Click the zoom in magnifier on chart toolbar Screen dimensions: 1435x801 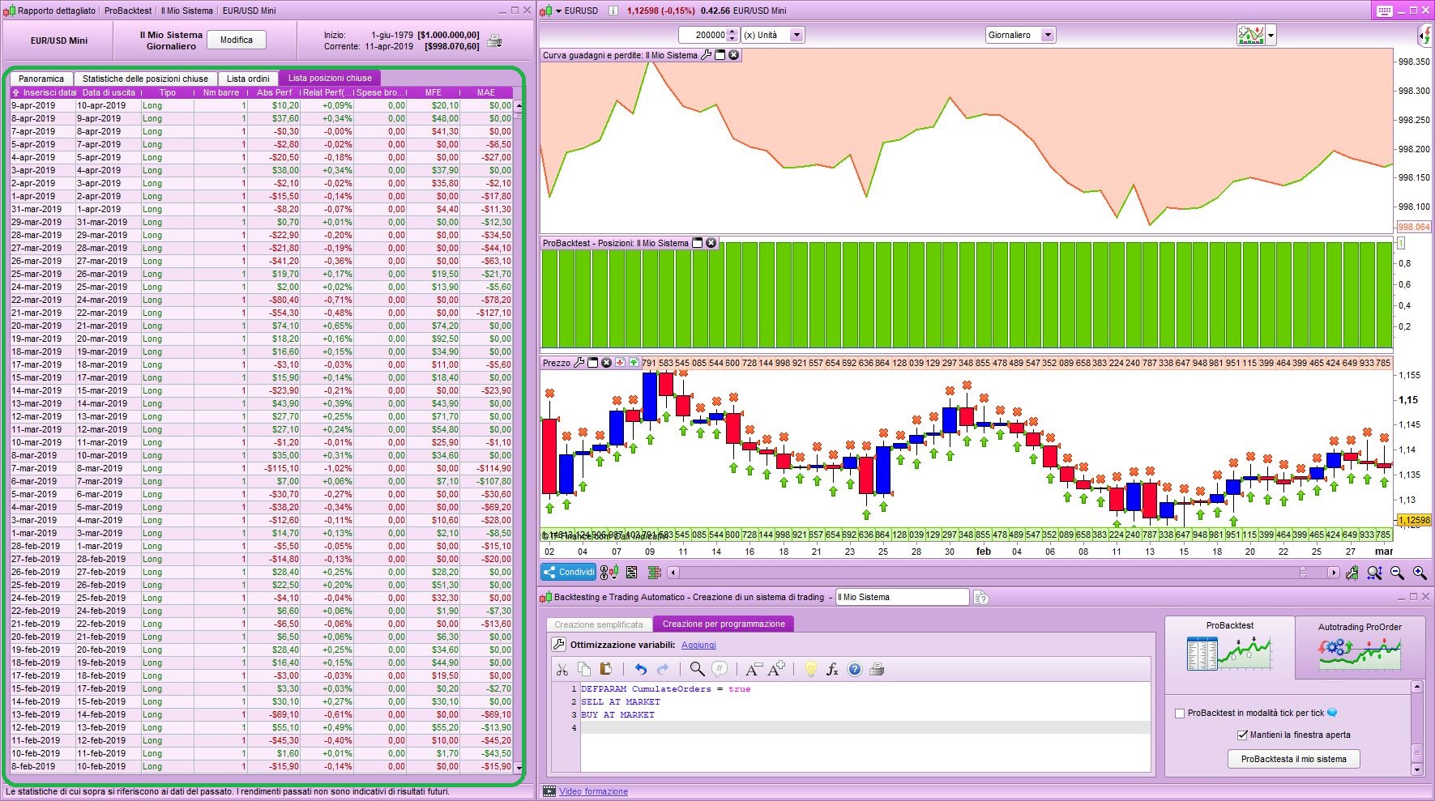[x=1420, y=573]
